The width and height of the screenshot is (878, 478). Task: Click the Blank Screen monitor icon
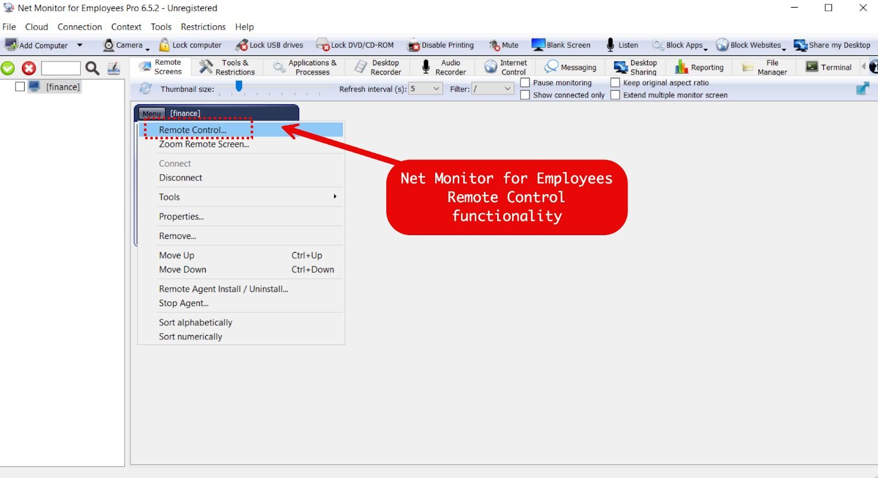[538, 45]
